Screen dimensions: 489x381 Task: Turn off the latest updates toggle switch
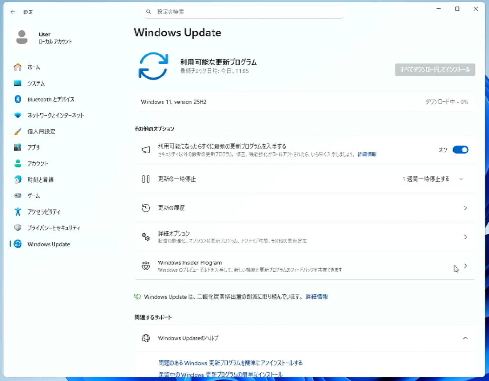(x=460, y=150)
